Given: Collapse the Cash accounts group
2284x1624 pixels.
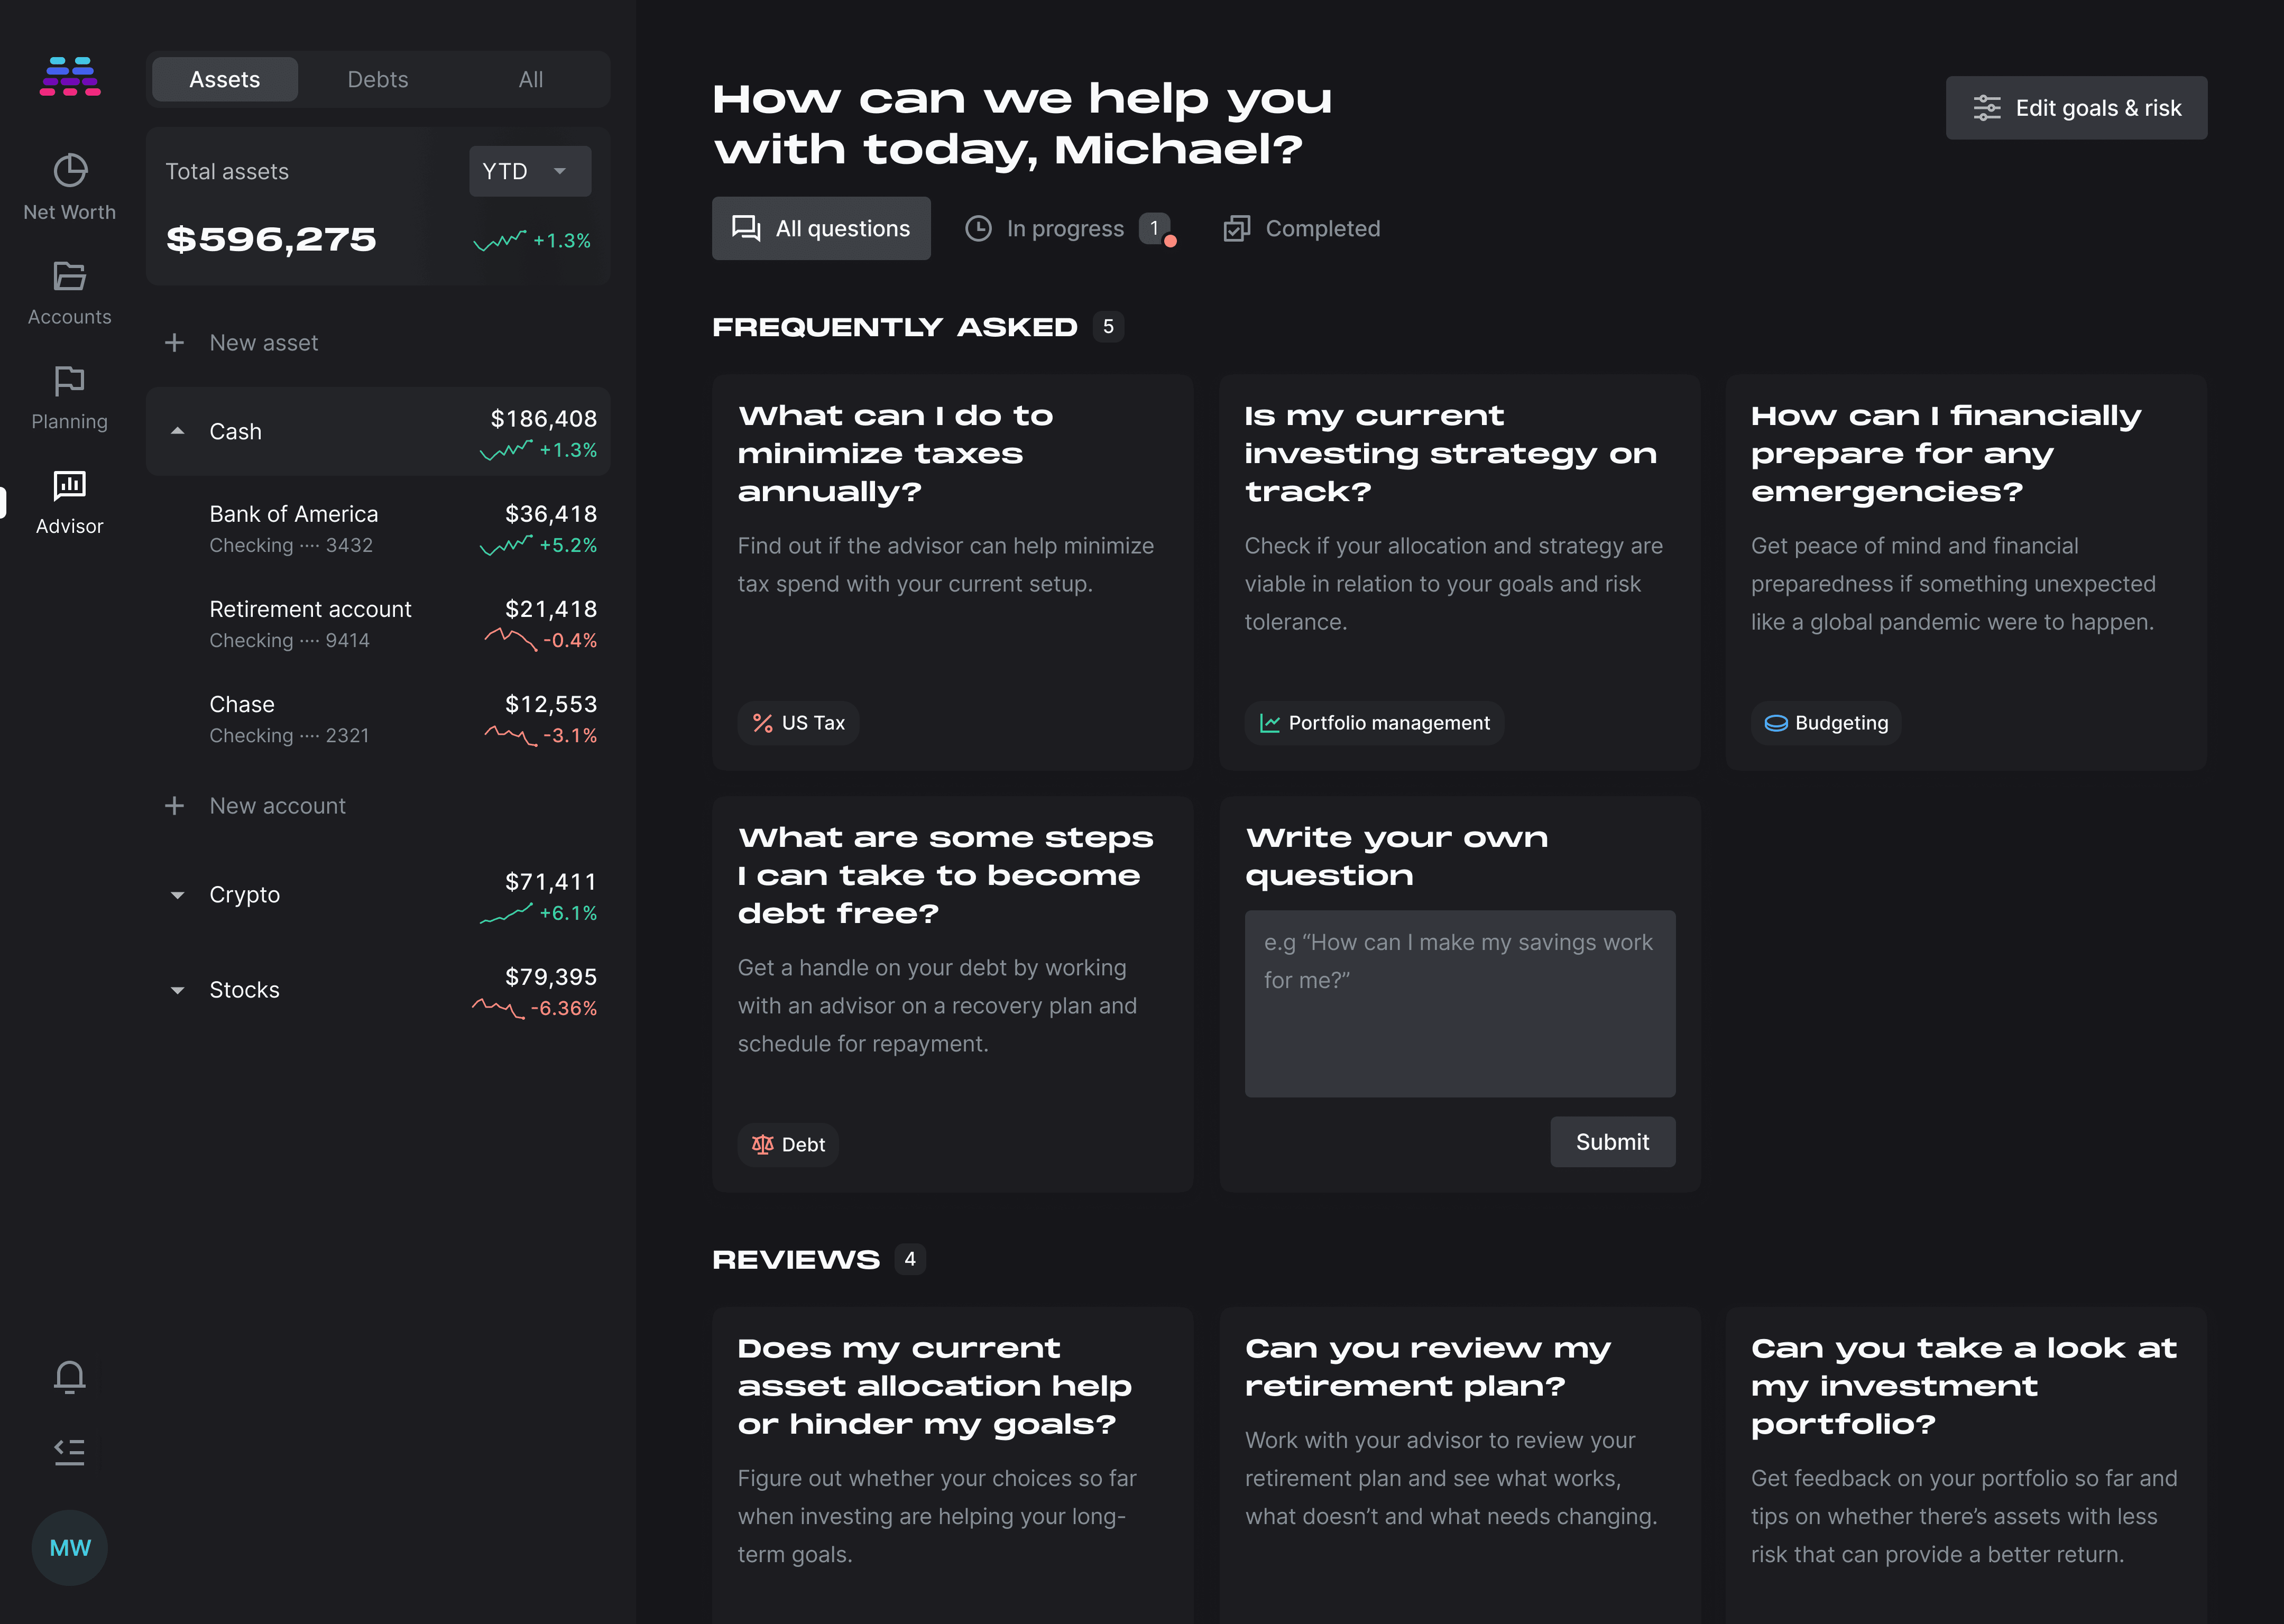Looking at the screenshot, I should click(x=178, y=431).
